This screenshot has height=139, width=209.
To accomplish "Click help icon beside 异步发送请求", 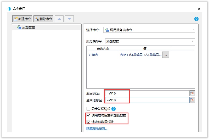I will click(x=114, y=109).
